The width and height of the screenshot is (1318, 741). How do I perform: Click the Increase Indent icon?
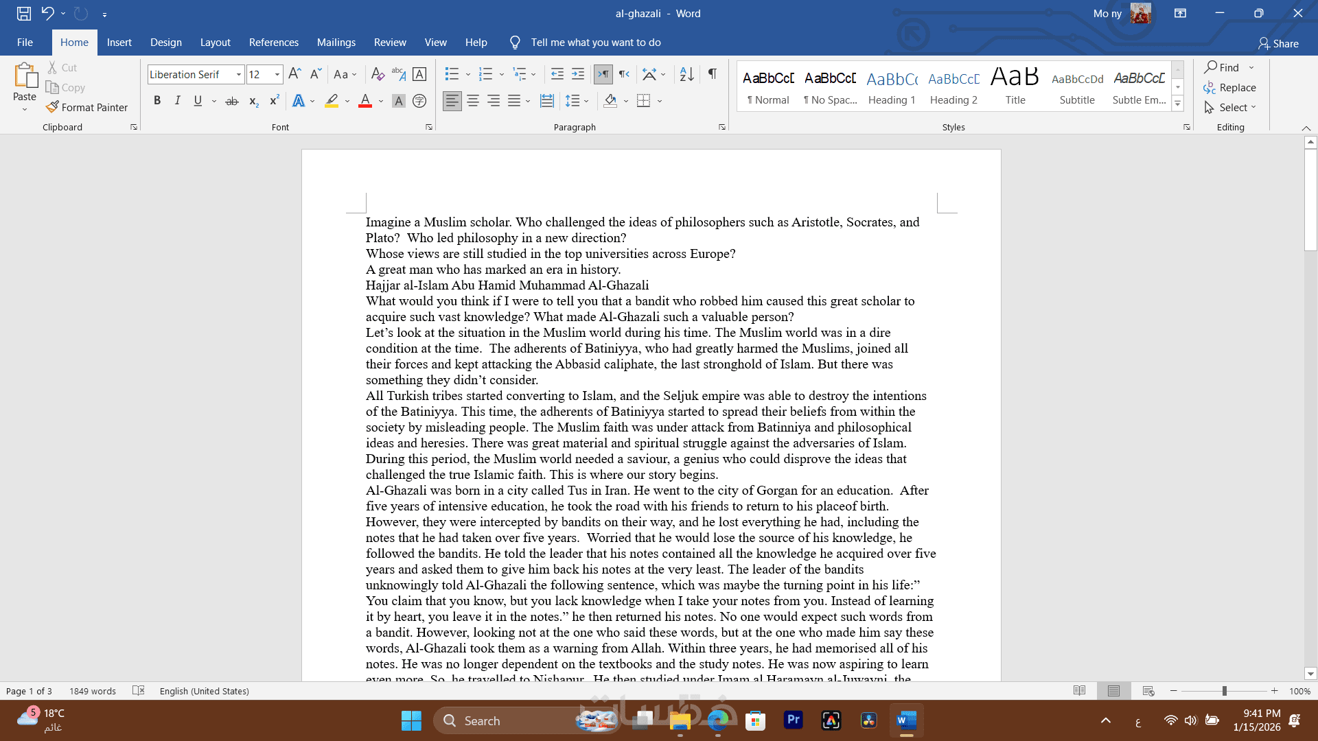coord(578,74)
